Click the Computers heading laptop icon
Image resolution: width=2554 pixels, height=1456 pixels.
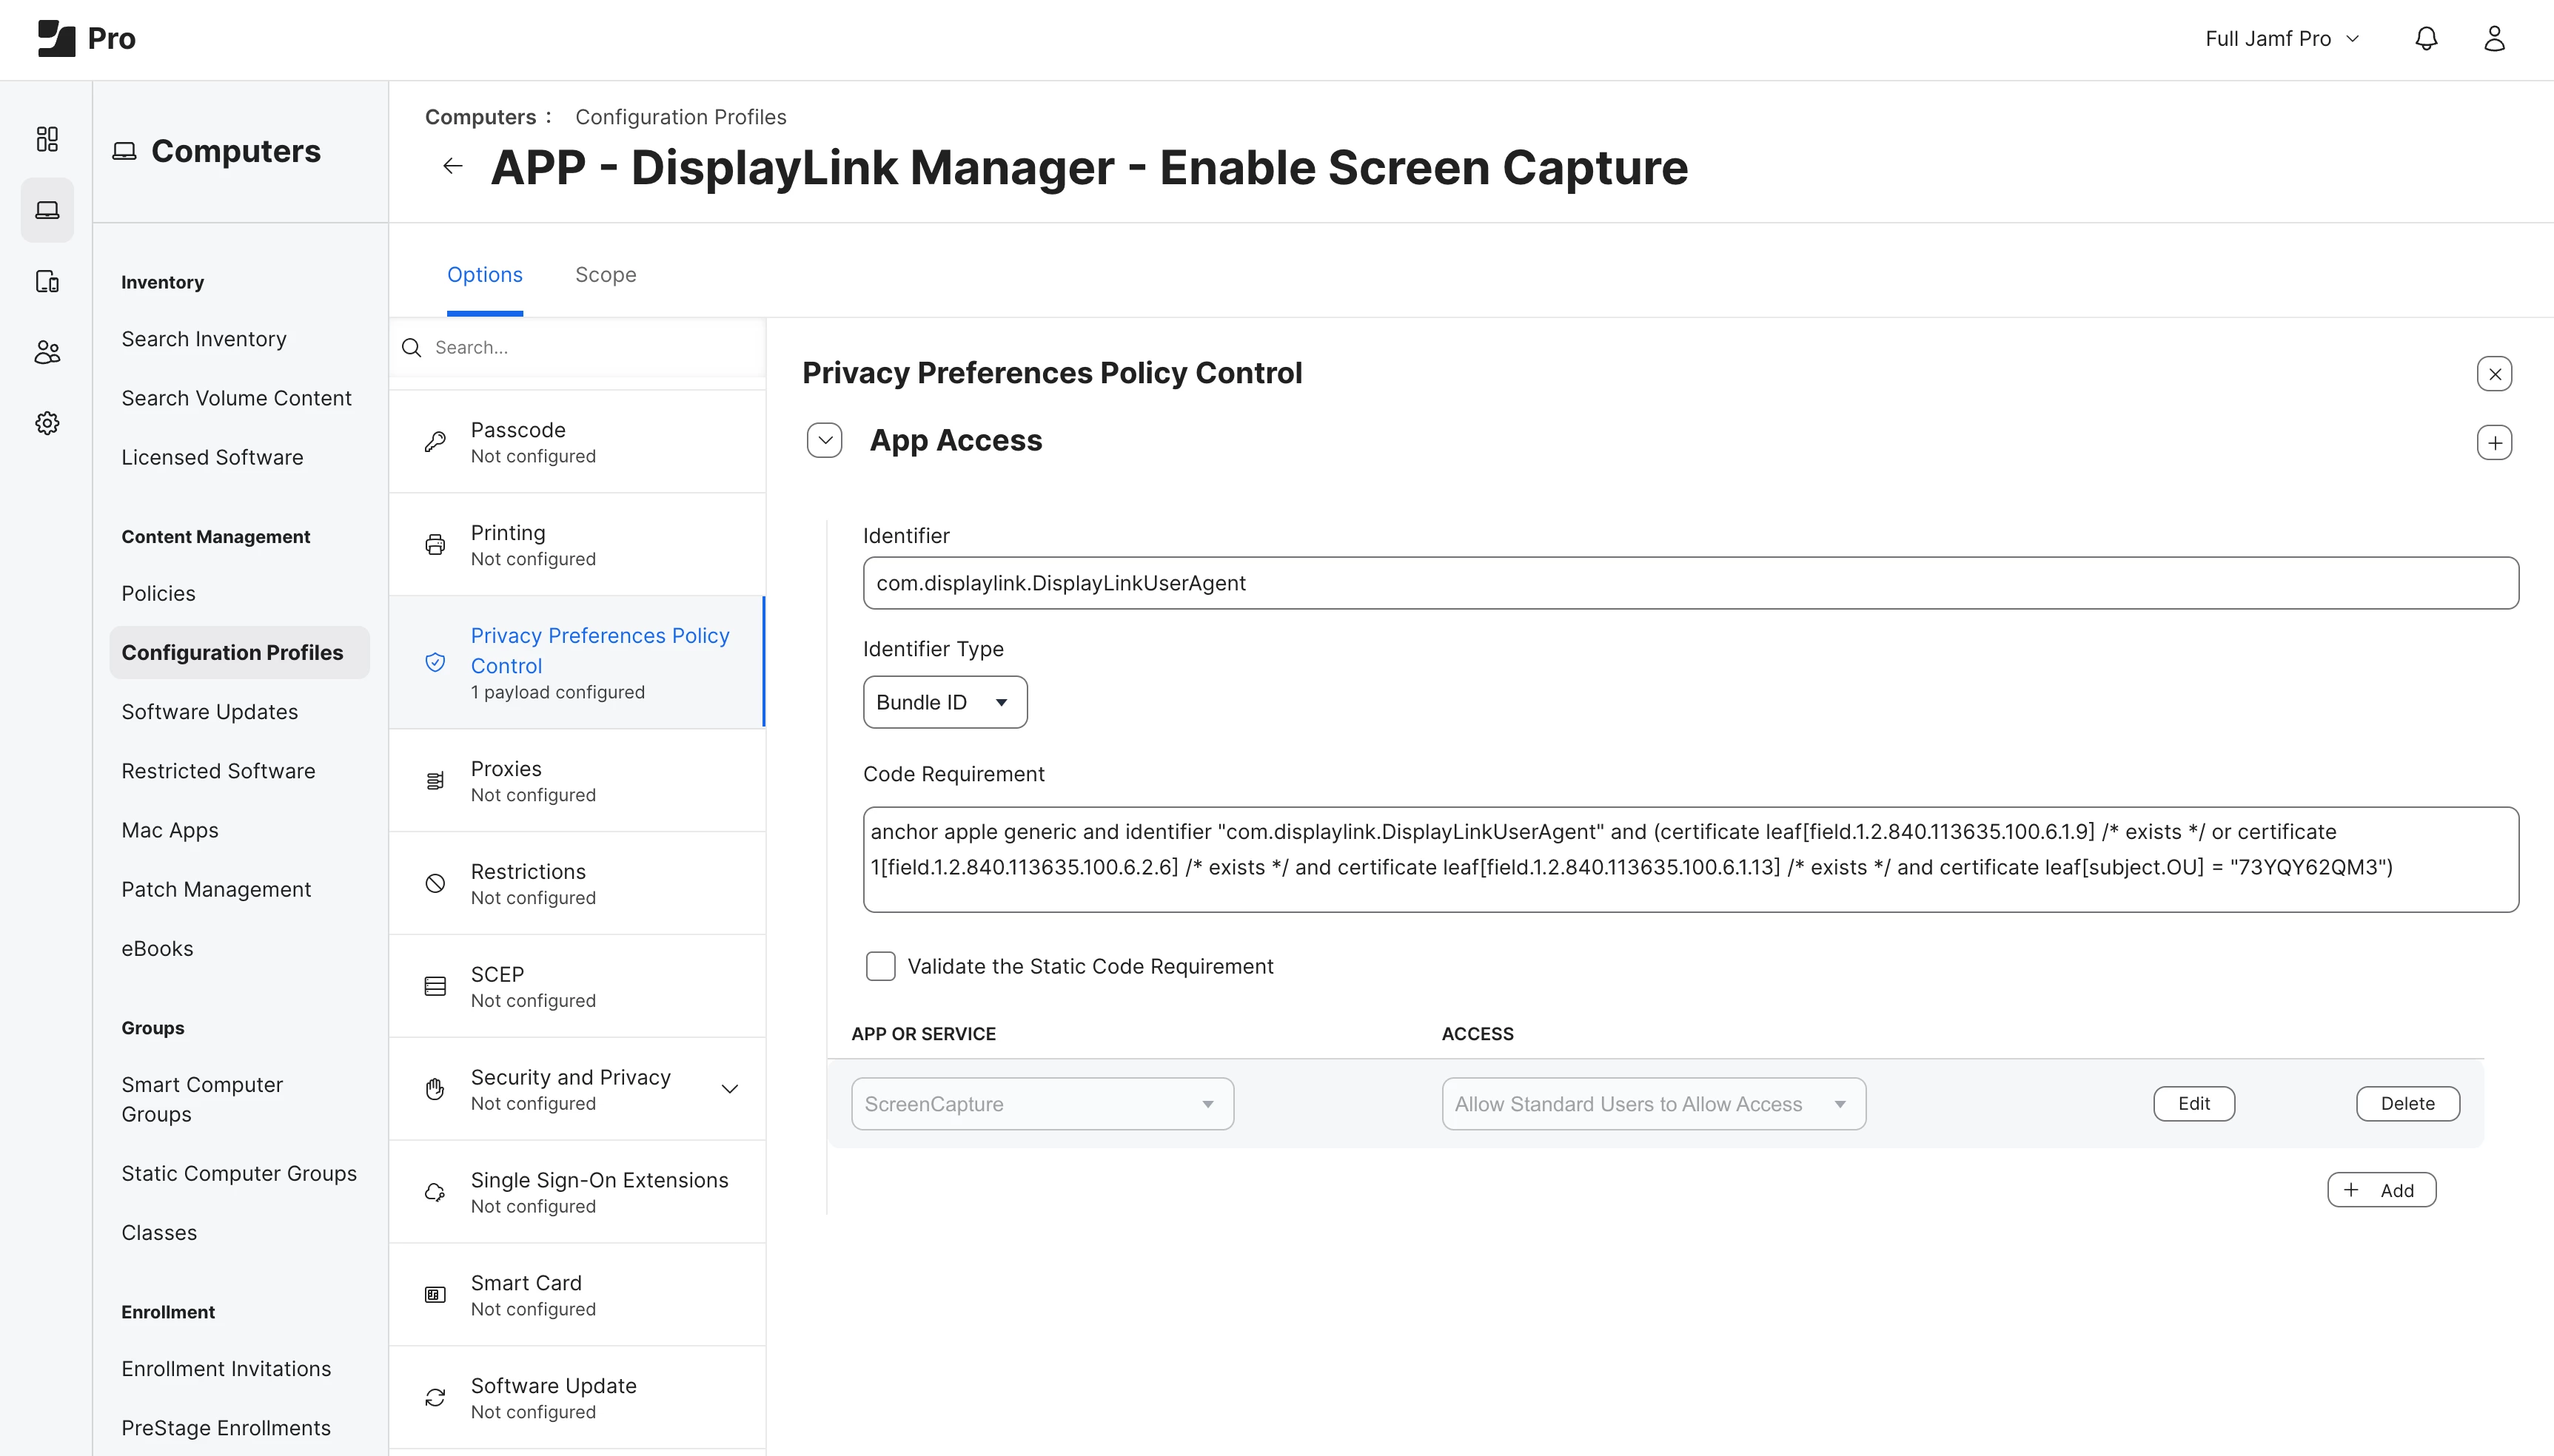[124, 151]
